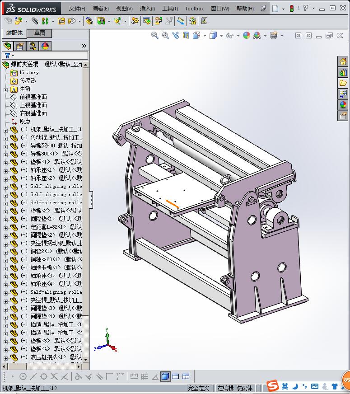
Task: Toggle Sogou moon half/full-width icon
Action: click(x=295, y=386)
